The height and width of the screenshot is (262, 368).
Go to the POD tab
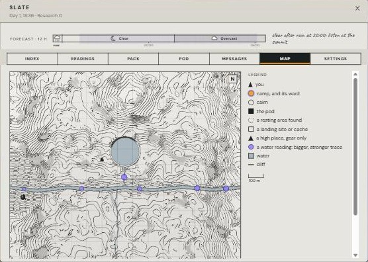tap(184, 59)
